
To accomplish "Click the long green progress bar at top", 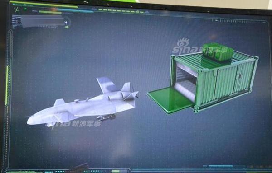I will pos(44,5).
